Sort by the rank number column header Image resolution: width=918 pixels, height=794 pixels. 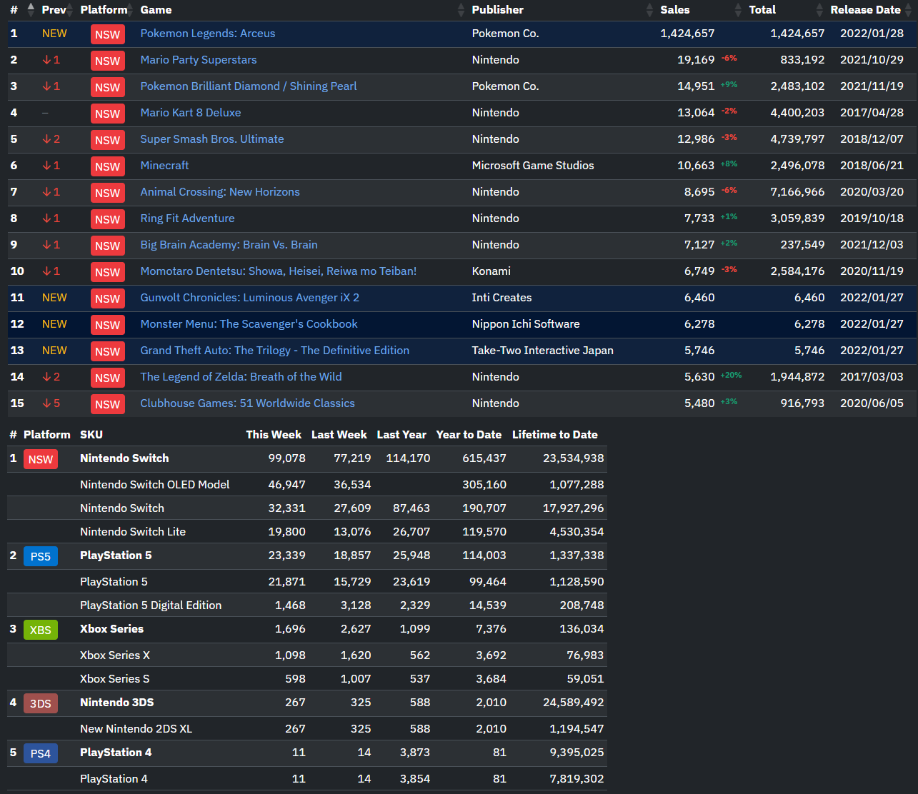click(14, 10)
